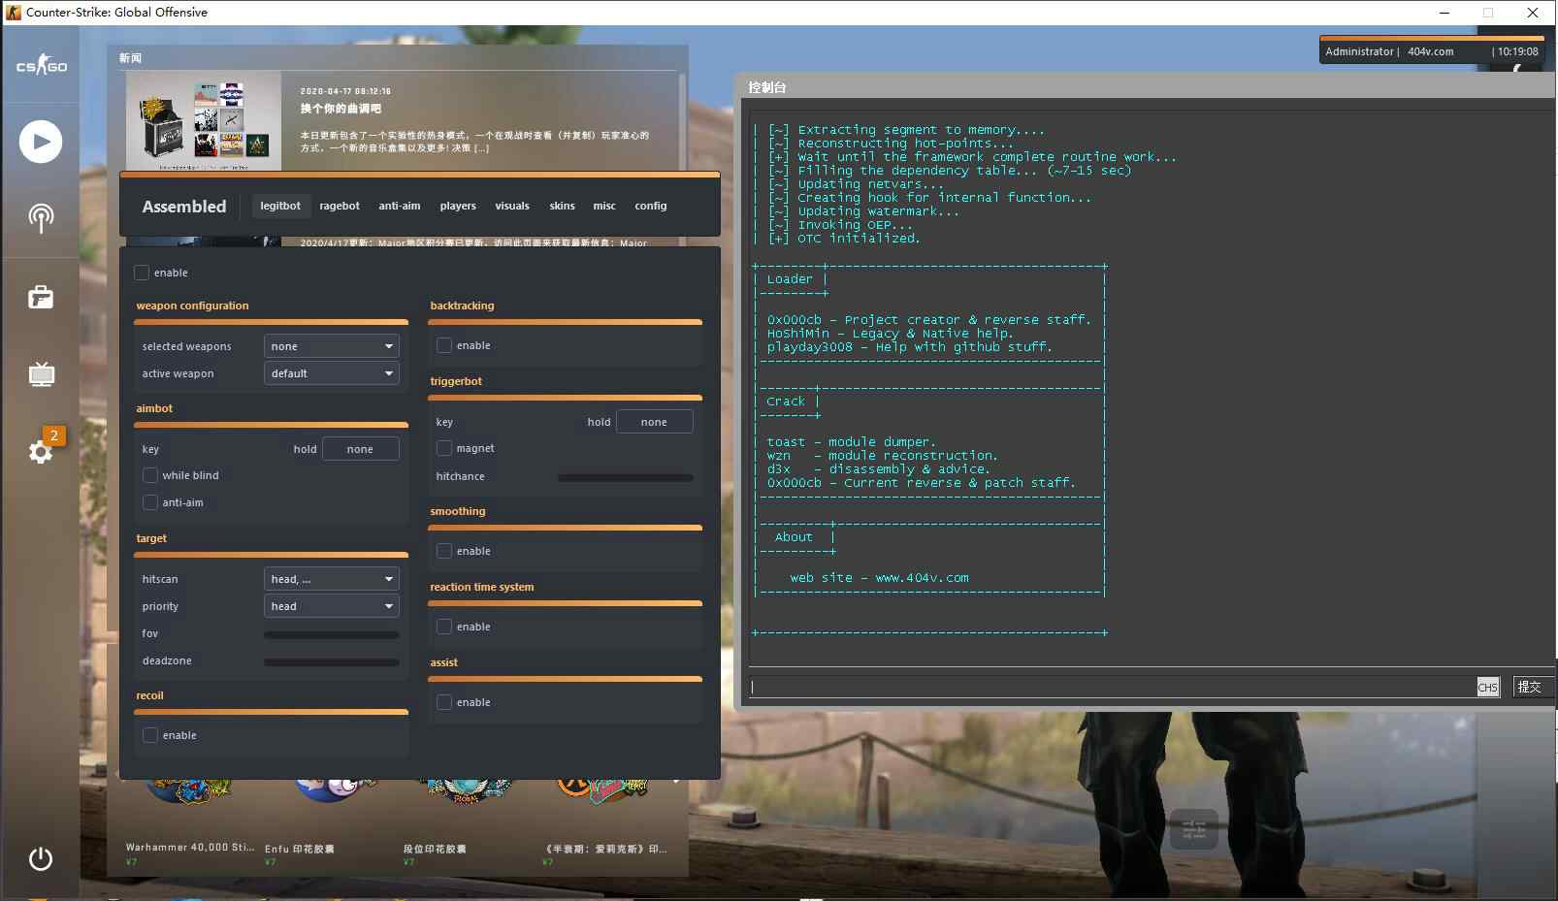Switch to the misc tab
The width and height of the screenshot is (1558, 901).
(604, 206)
